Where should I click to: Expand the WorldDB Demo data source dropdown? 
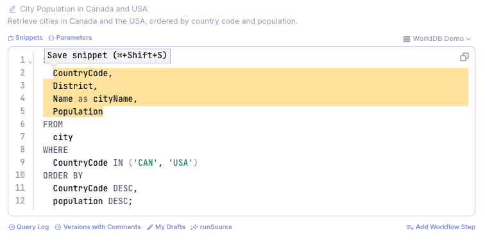click(437, 39)
